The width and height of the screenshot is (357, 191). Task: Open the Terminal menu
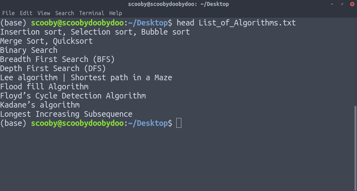92,13
